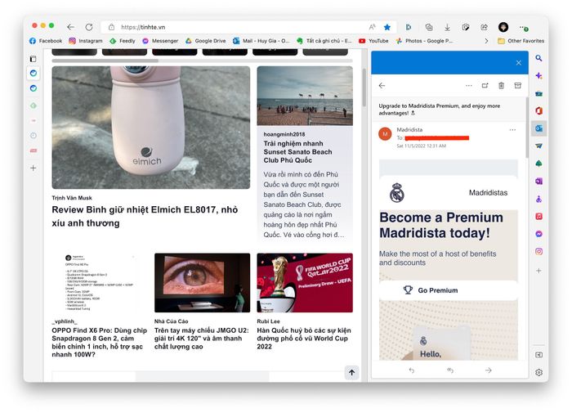This screenshot has height=413, width=572.
Task: Open Read aloud from the address bar
Action: [372, 27]
